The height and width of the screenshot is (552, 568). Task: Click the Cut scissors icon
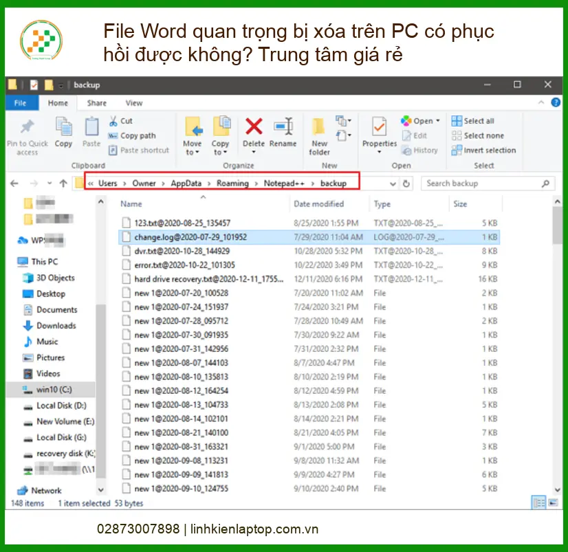point(113,121)
